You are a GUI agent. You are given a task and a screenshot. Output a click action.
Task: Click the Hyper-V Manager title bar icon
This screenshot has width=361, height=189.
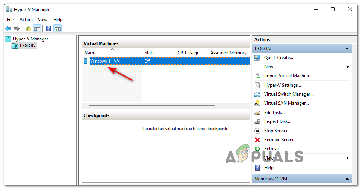[x=9, y=10]
